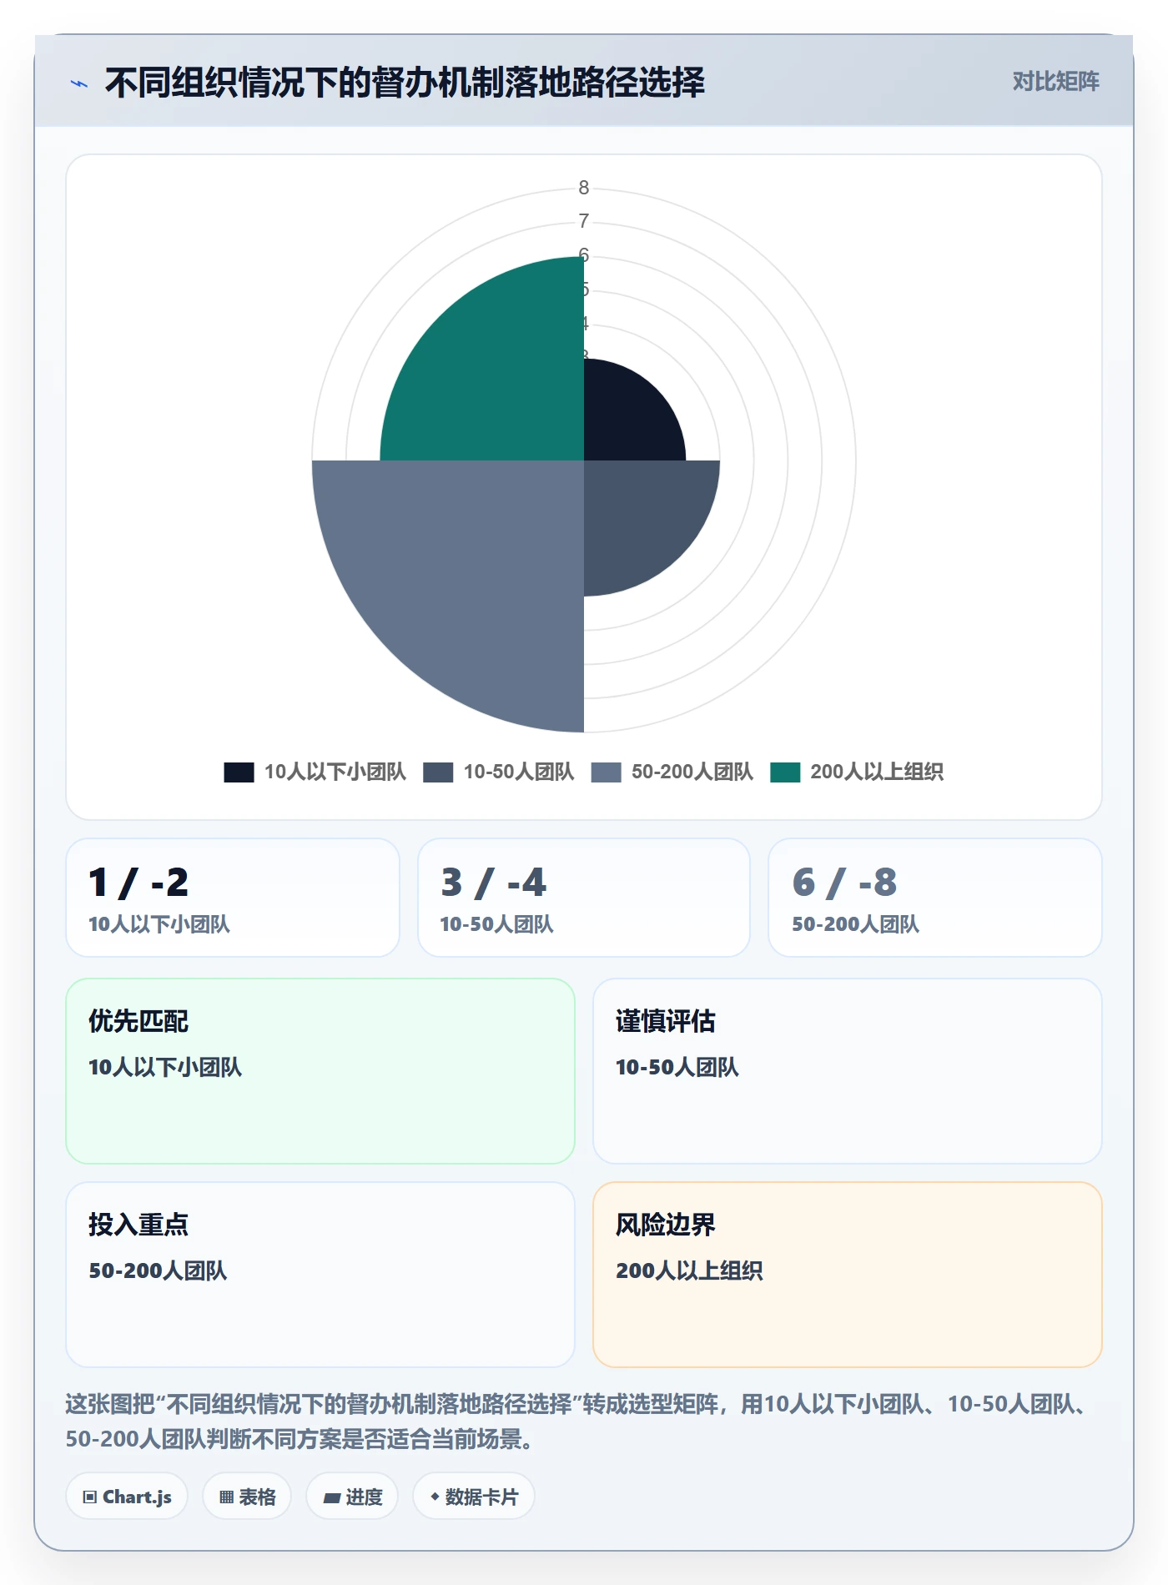Toggle the 10-50人团队 legend swatch
The height and width of the screenshot is (1585, 1168).
point(438,772)
